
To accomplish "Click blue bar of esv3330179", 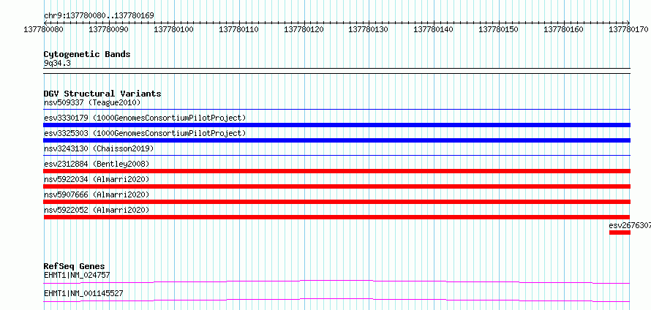I will point(336,125).
